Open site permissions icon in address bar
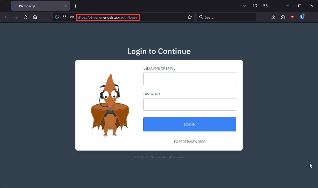The height and width of the screenshot is (188, 318). (x=72, y=17)
